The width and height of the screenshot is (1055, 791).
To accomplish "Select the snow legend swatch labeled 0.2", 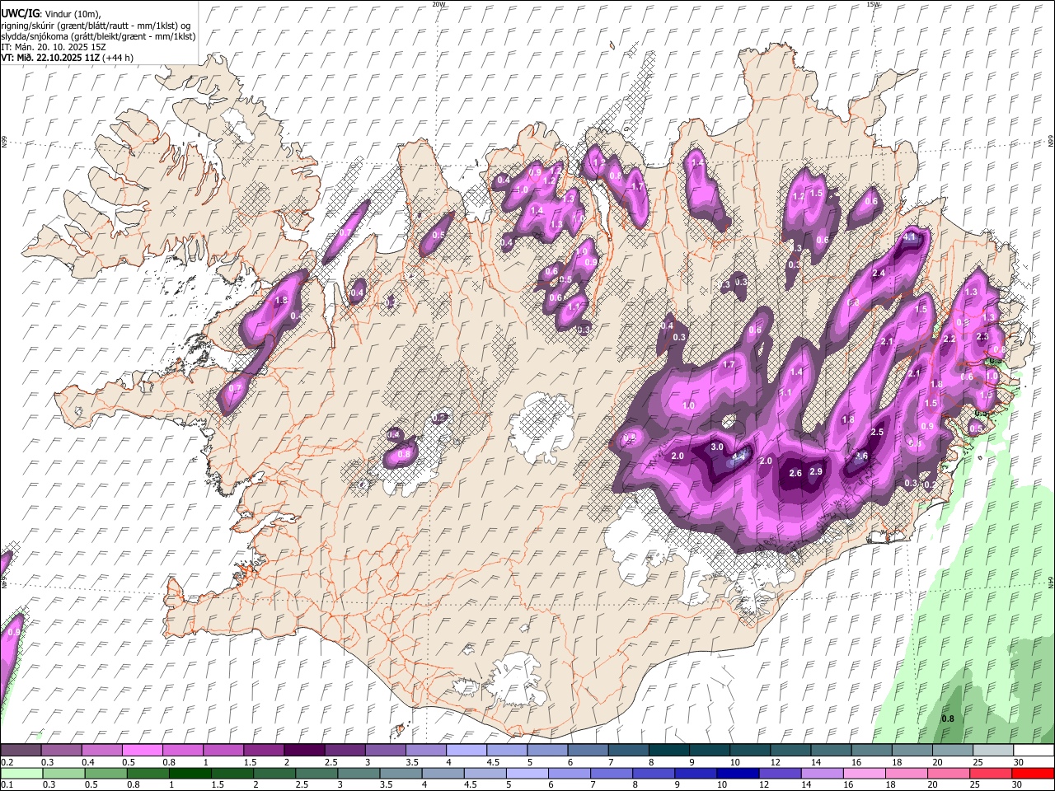I will 21,751.
